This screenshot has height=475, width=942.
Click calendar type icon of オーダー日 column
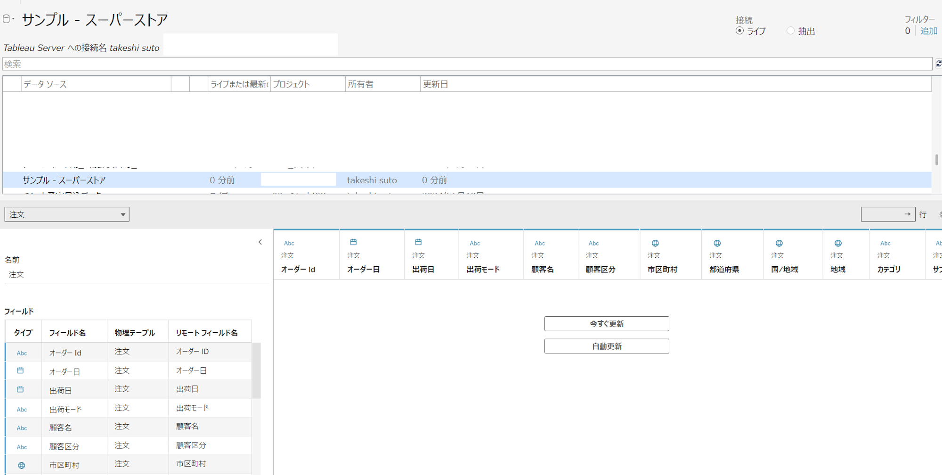coord(353,242)
